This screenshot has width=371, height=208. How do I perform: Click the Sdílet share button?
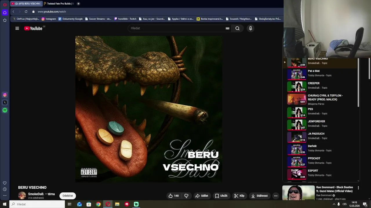[x=202, y=196]
